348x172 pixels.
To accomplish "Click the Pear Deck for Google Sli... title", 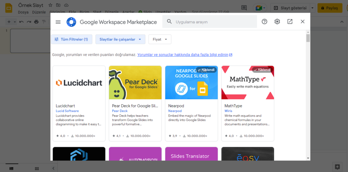I will 135,106.
